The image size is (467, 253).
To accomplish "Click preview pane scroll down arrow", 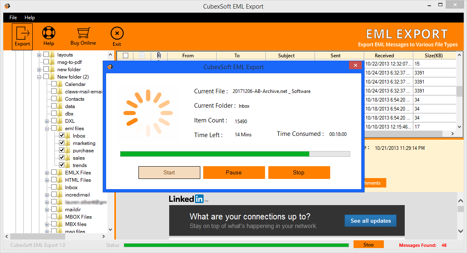I will coord(460,231).
